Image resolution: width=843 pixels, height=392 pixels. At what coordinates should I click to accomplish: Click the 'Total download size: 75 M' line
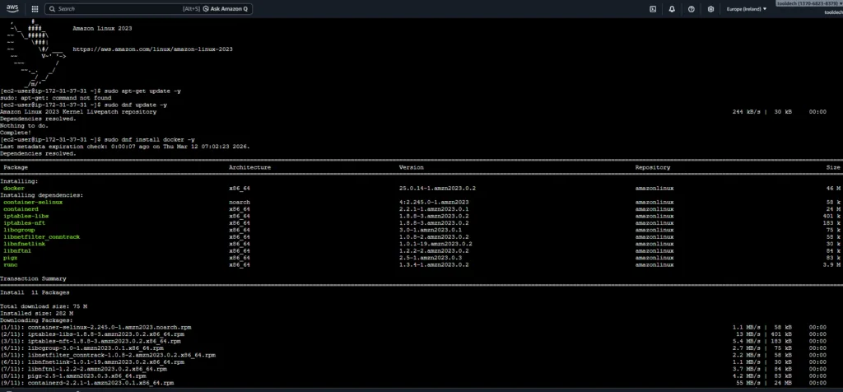coord(44,306)
